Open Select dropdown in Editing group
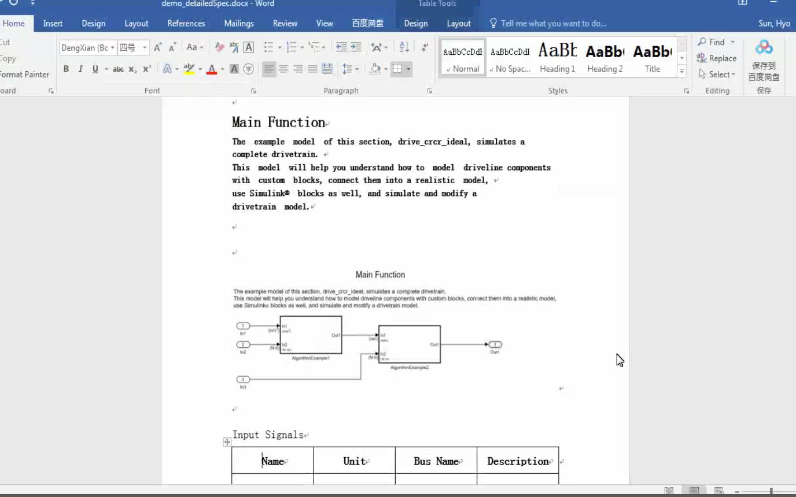The width and height of the screenshot is (796, 497). pos(717,74)
